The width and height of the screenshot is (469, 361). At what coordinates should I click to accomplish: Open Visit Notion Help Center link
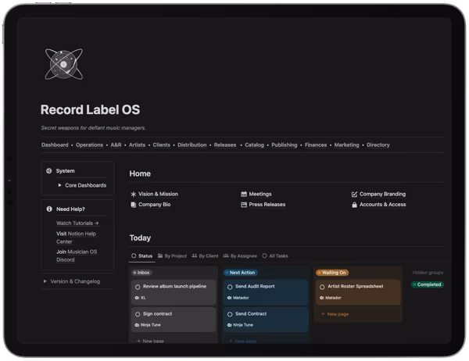click(x=76, y=238)
